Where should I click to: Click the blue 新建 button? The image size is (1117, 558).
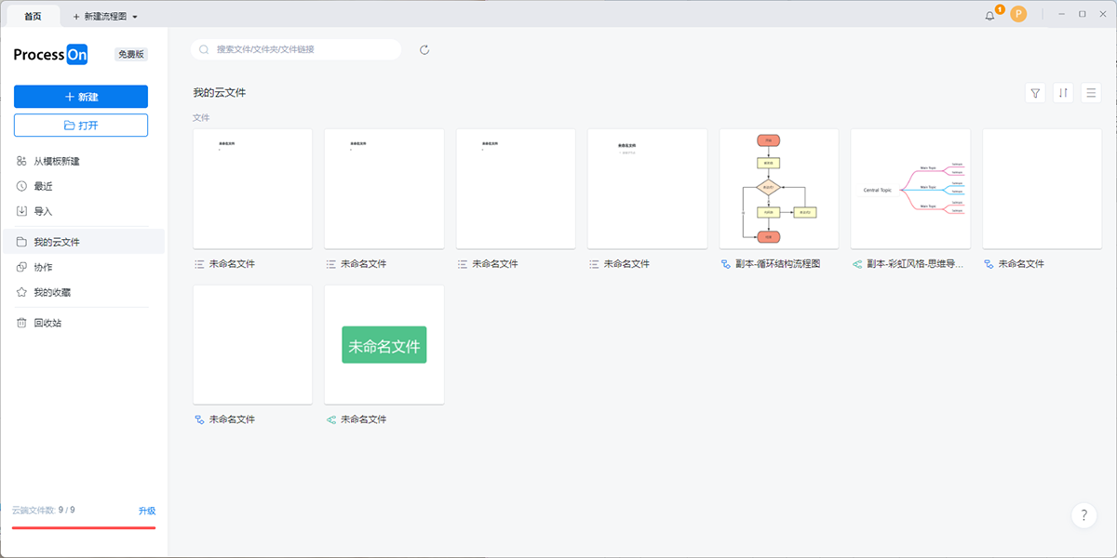pos(80,97)
